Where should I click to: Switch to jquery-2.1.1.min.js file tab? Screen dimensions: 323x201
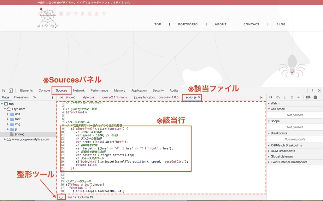(114, 97)
